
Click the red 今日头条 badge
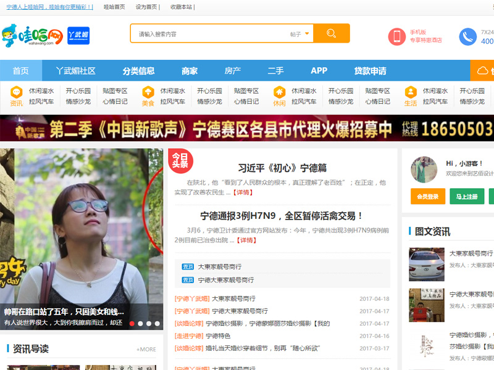[x=180, y=160]
